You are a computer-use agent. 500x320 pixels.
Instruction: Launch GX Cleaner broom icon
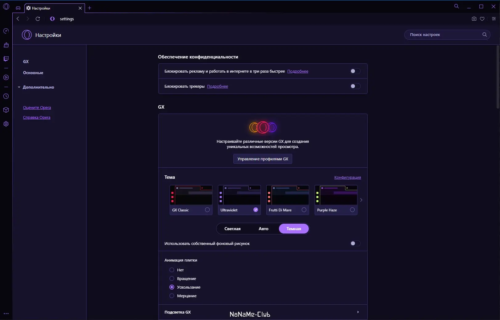6,45
